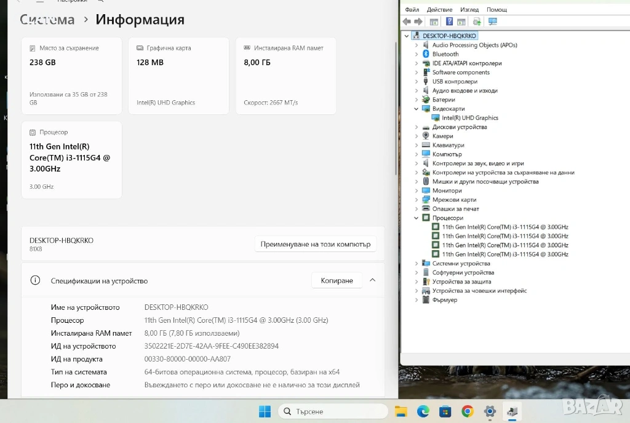
Task: Open File Explorer from the taskbar
Action: point(401,411)
